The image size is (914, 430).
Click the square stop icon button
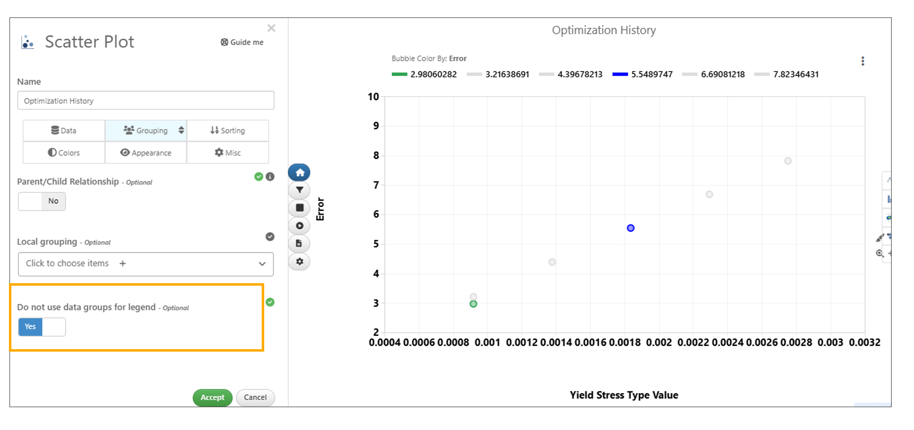pyautogui.click(x=299, y=208)
